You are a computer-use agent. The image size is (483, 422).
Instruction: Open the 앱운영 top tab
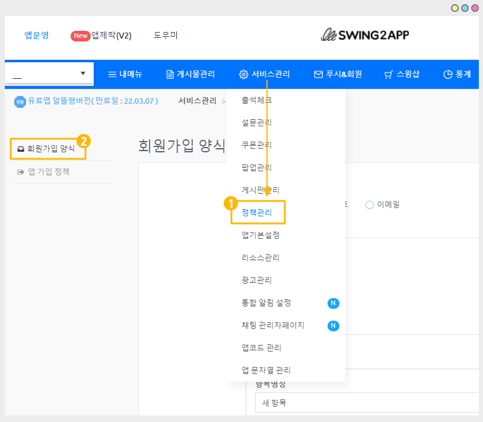click(x=37, y=36)
